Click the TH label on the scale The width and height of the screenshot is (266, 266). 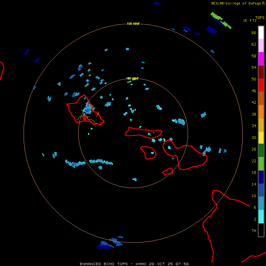[x=254, y=231]
